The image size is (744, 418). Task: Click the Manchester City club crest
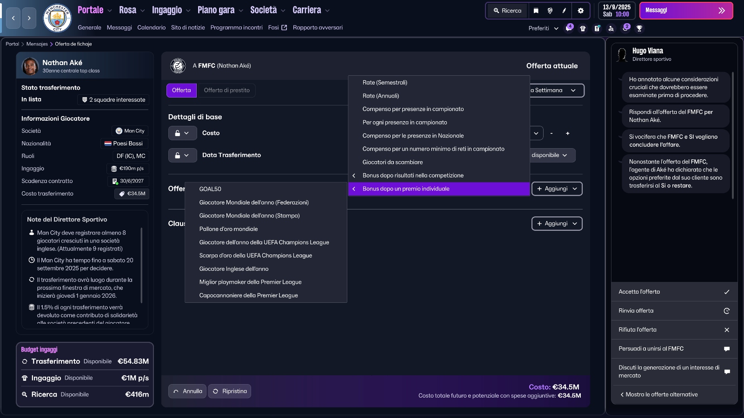(56, 18)
